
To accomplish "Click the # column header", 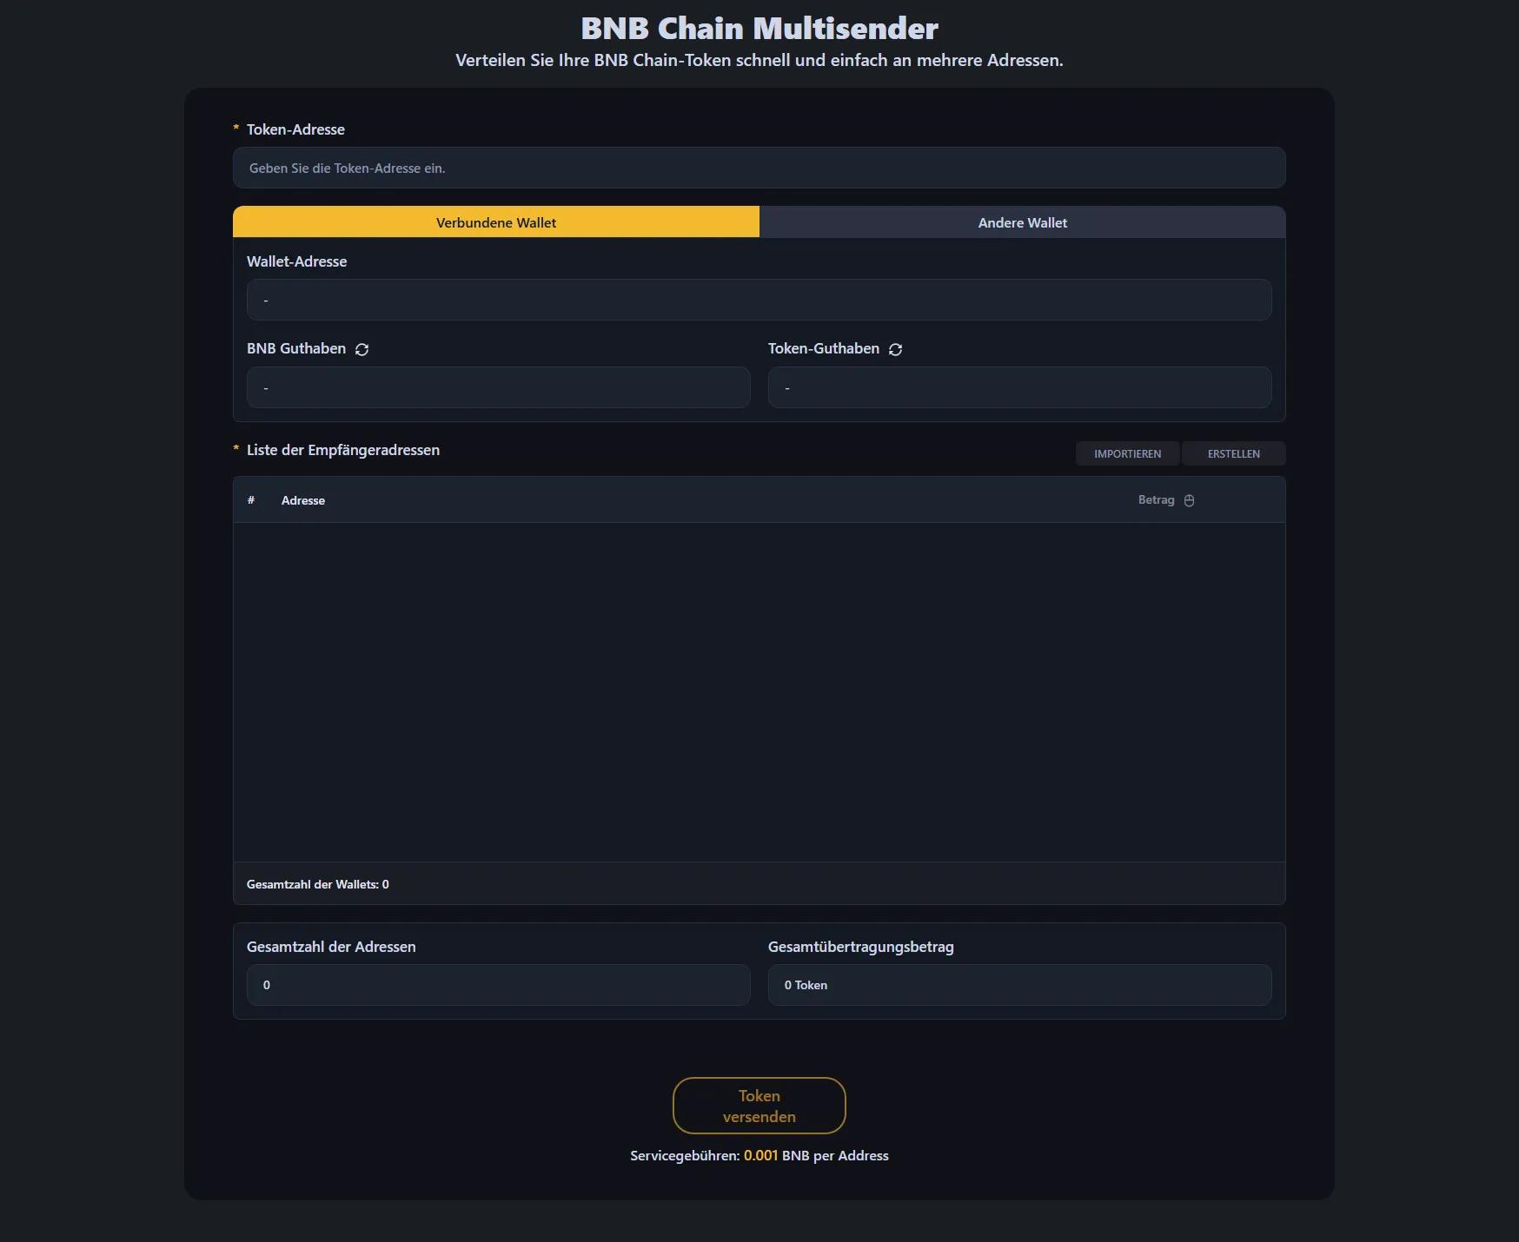I will (x=251, y=500).
